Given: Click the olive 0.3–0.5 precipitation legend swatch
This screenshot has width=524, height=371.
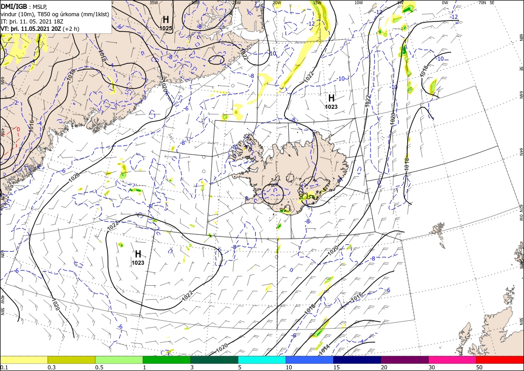Looking at the screenshot, I should [x=71, y=359].
